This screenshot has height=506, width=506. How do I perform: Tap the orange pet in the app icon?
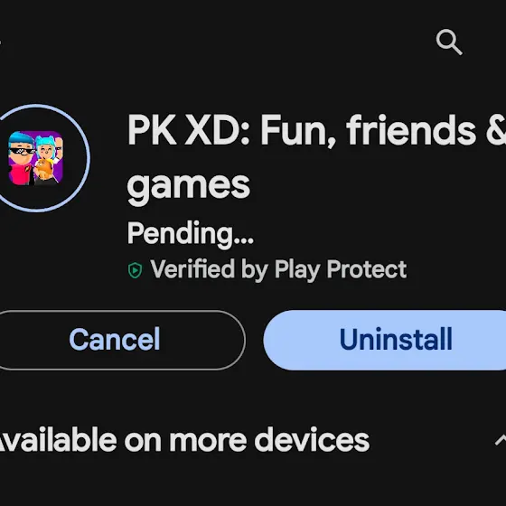pos(43,171)
